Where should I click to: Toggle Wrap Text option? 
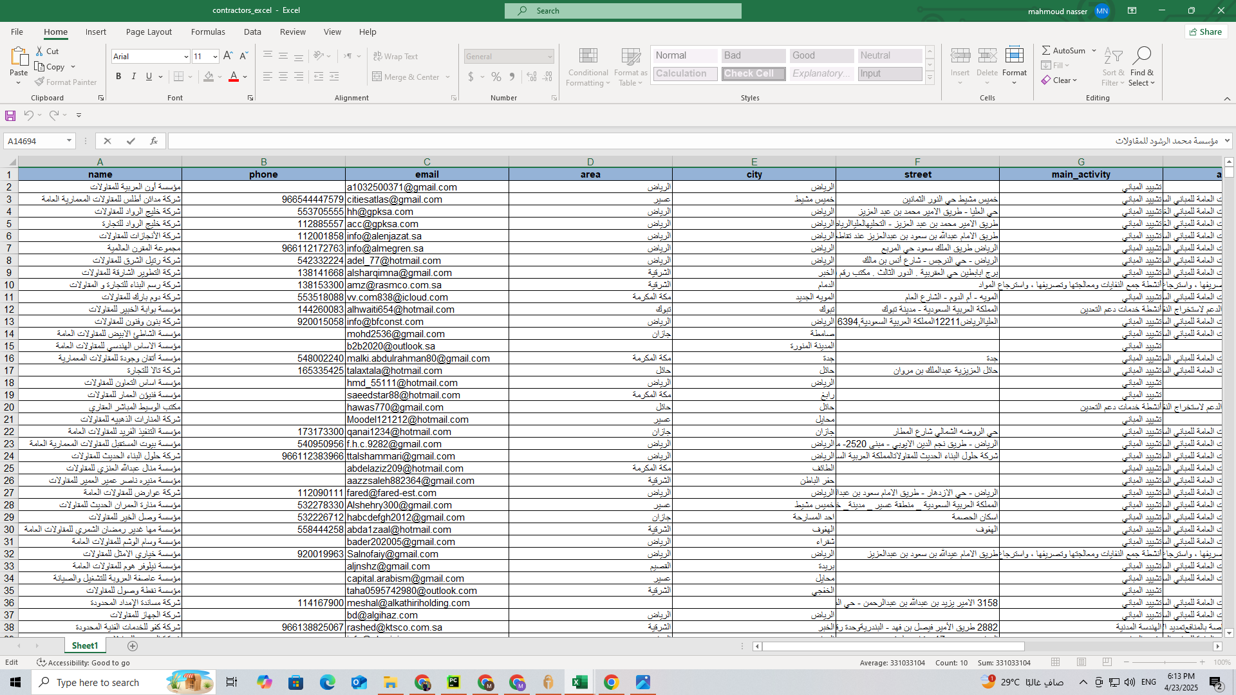pyautogui.click(x=395, y=57)
